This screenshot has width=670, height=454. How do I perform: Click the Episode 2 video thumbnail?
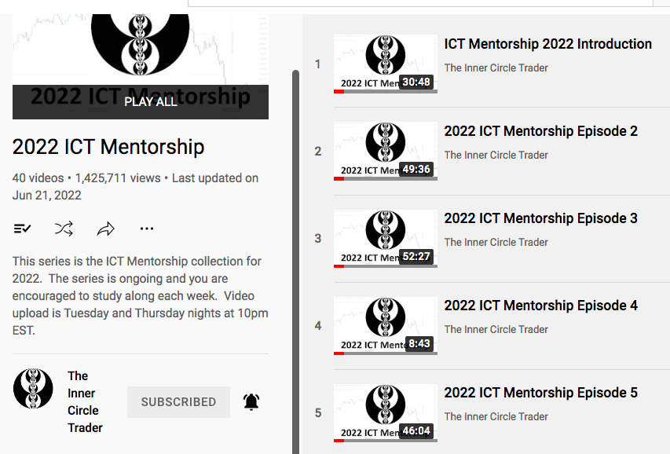click(x=385, y=151)
